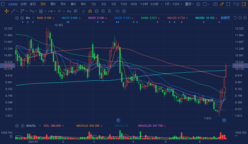Image resolution: width=248 pixels, height=144 pixels.
Task: Switch to the 周K weekly chart tab
Action: pos(53,4)
